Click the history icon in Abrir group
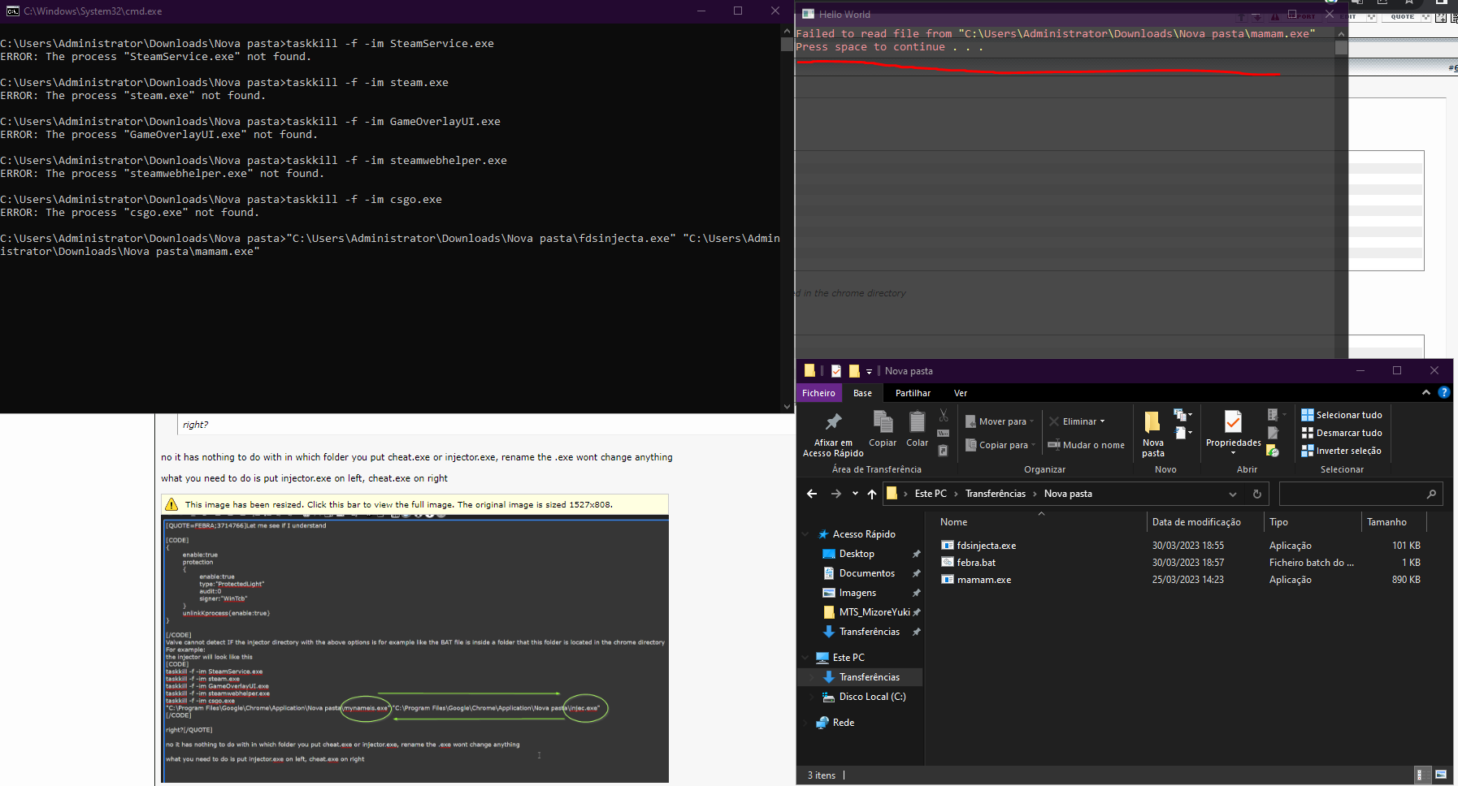The height and width of the screenshot is (786, 1458). click(x=1273, y=451)
